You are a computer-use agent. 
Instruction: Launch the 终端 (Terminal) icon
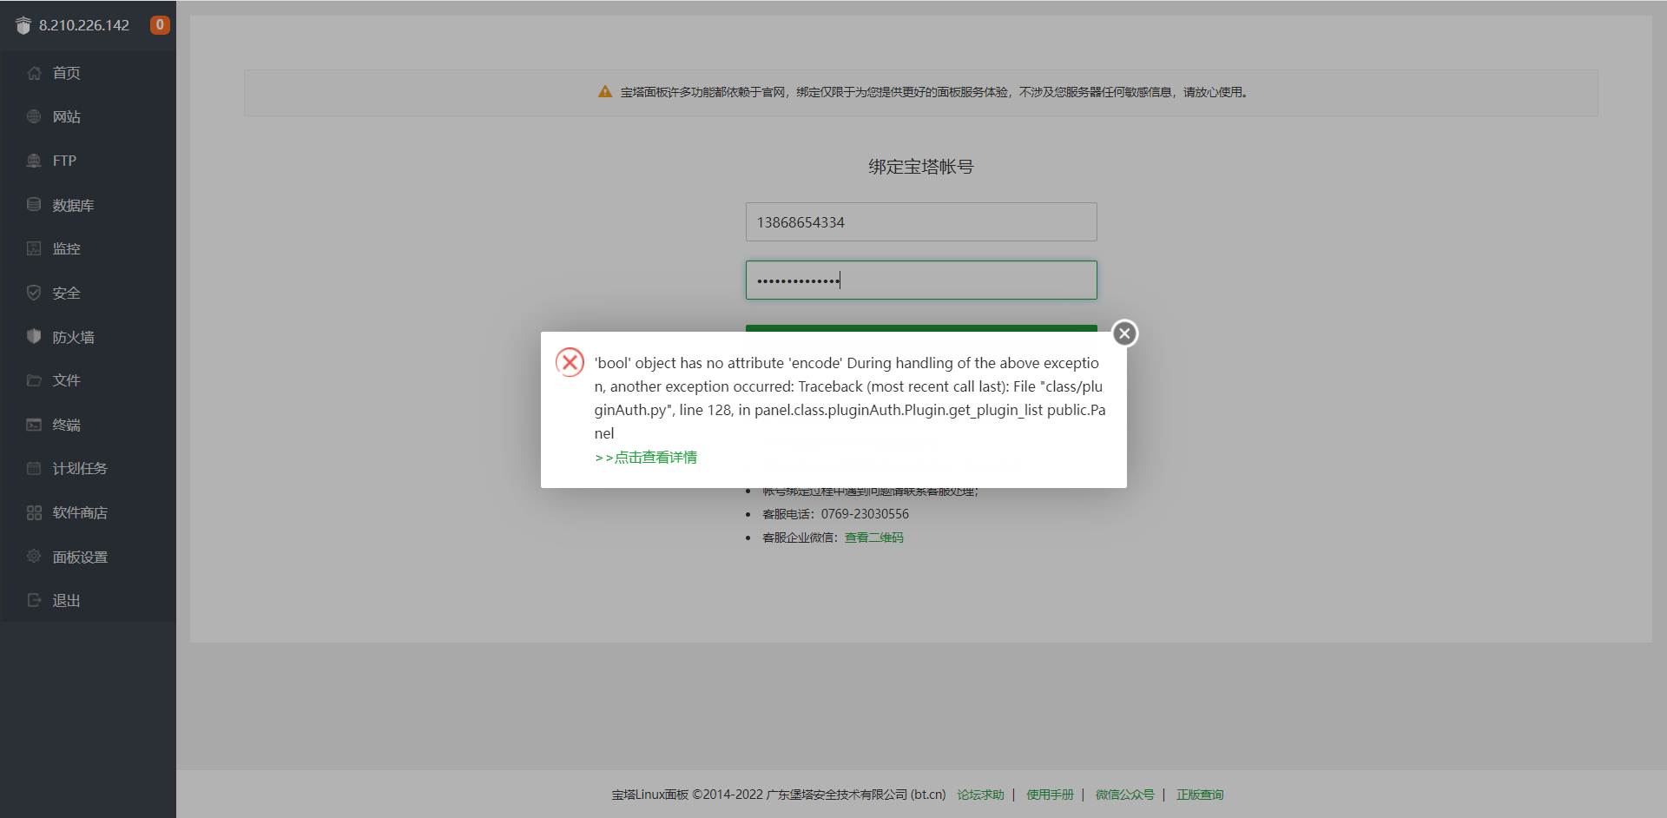pyautogui.click(x=34, y=425)
